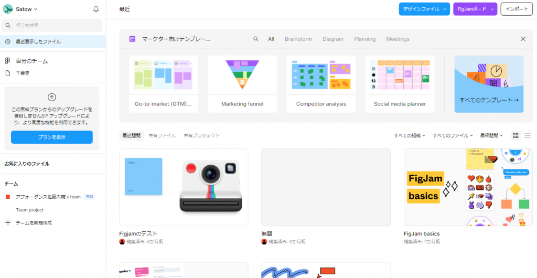Open 最近表示したファイル in sidebar
This screenshot has width=537, height=278.
click(x=53, y=42)
